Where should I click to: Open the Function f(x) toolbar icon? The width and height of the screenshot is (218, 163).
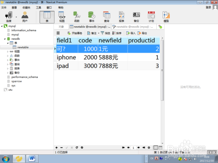click(77, 17)
